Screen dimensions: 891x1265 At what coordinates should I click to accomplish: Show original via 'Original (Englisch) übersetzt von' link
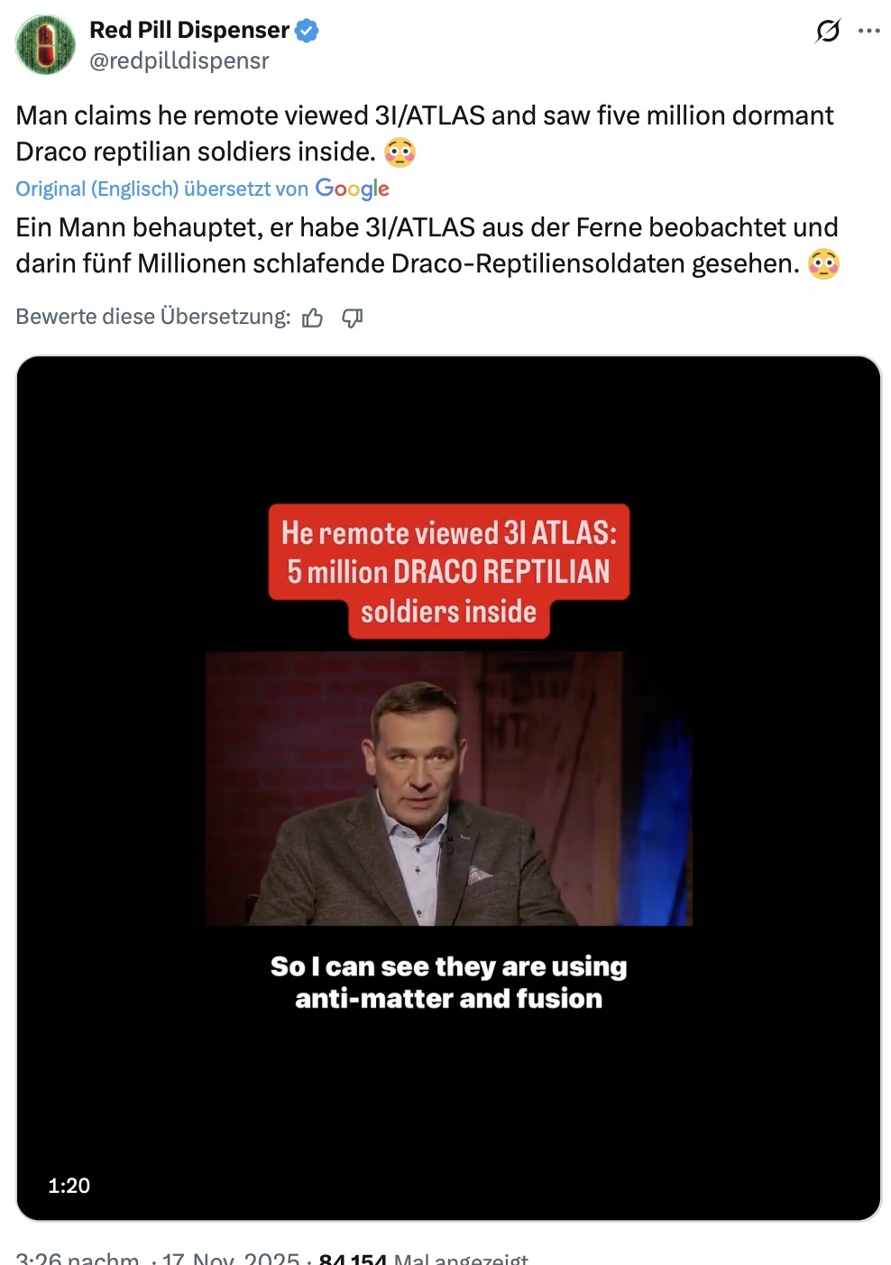(x=161, y=189)
